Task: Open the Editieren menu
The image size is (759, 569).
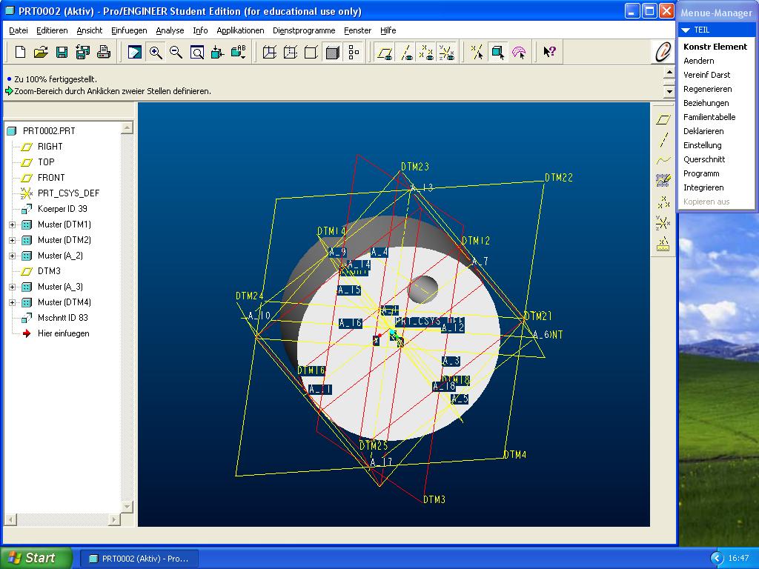Action: (52, 30)
